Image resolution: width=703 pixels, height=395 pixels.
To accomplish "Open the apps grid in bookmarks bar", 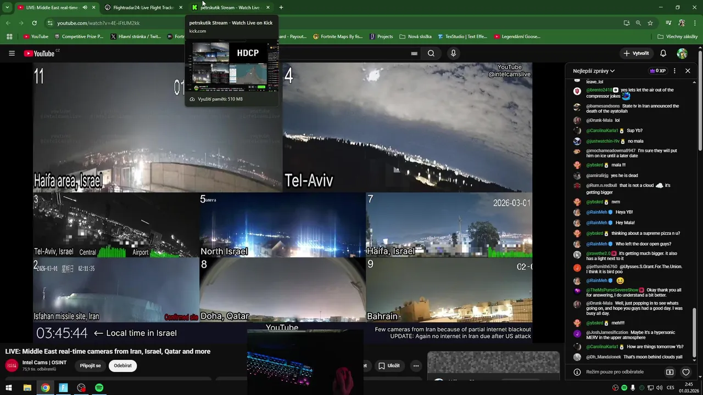I will pyautogui.click(x=9, y=37).
